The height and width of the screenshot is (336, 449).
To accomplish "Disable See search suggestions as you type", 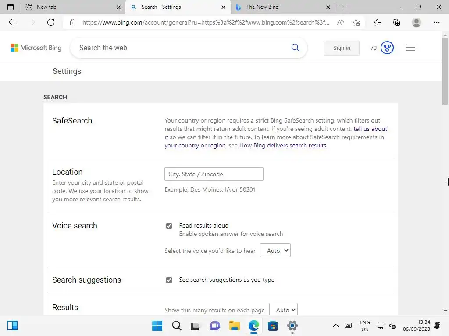I will 169,280.
